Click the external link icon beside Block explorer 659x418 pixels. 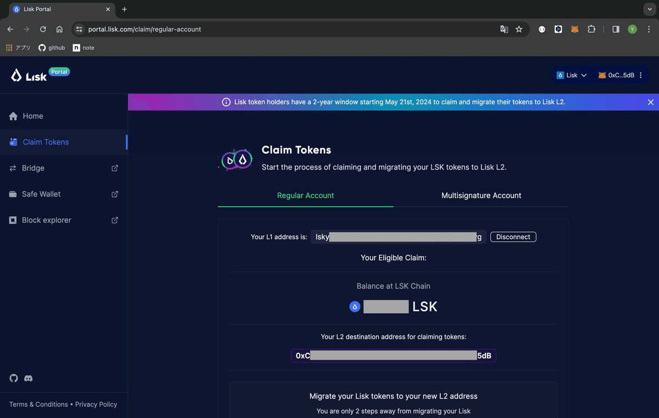[115, 220]
